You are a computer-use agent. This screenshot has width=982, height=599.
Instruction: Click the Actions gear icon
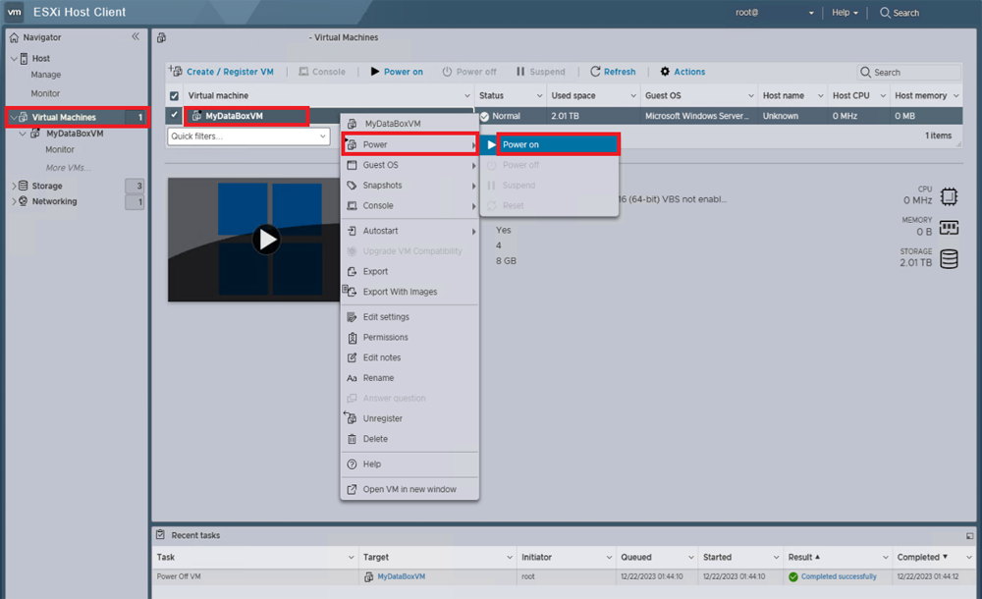(665, 72)
